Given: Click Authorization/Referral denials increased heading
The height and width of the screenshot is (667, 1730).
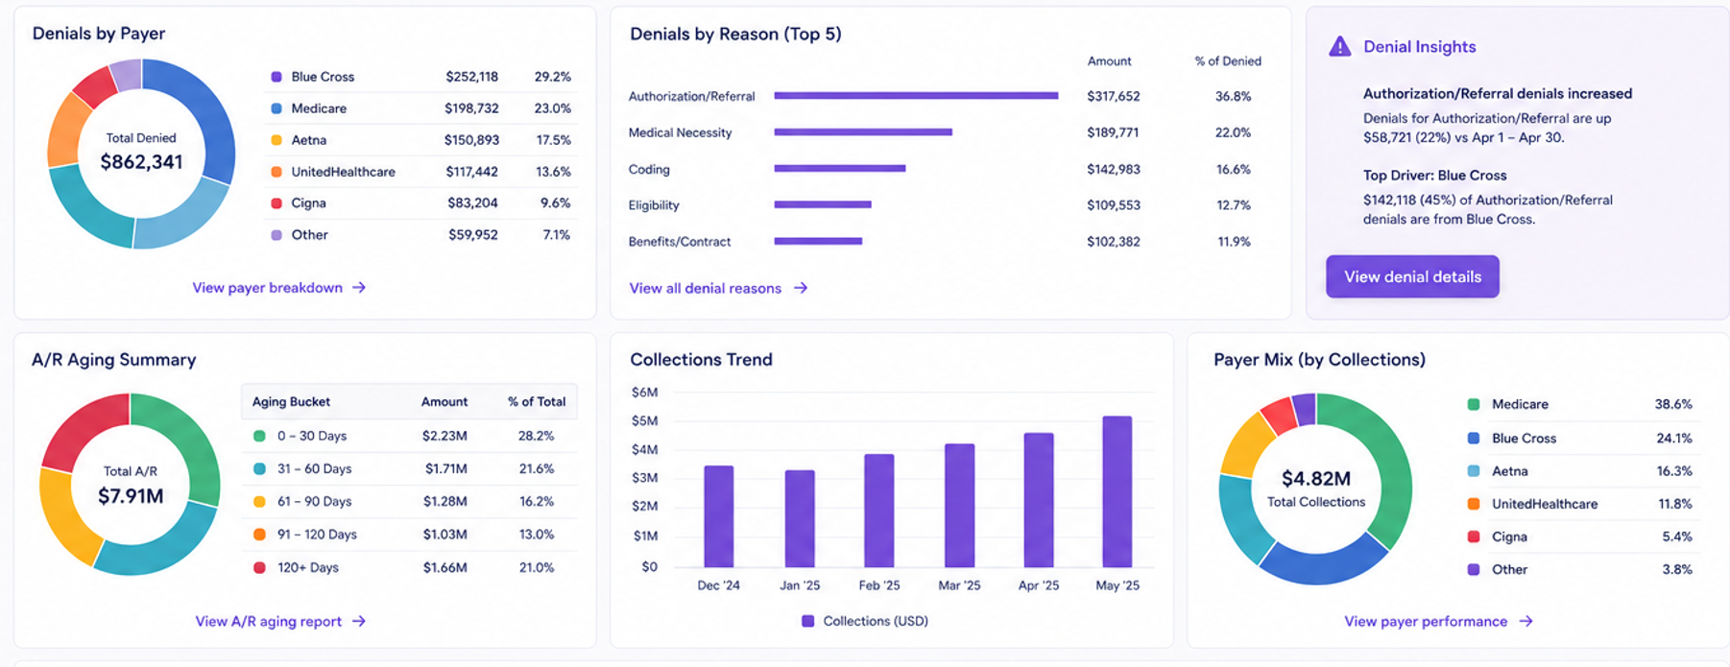Looking at the screenshot, I should point(1498,94).
